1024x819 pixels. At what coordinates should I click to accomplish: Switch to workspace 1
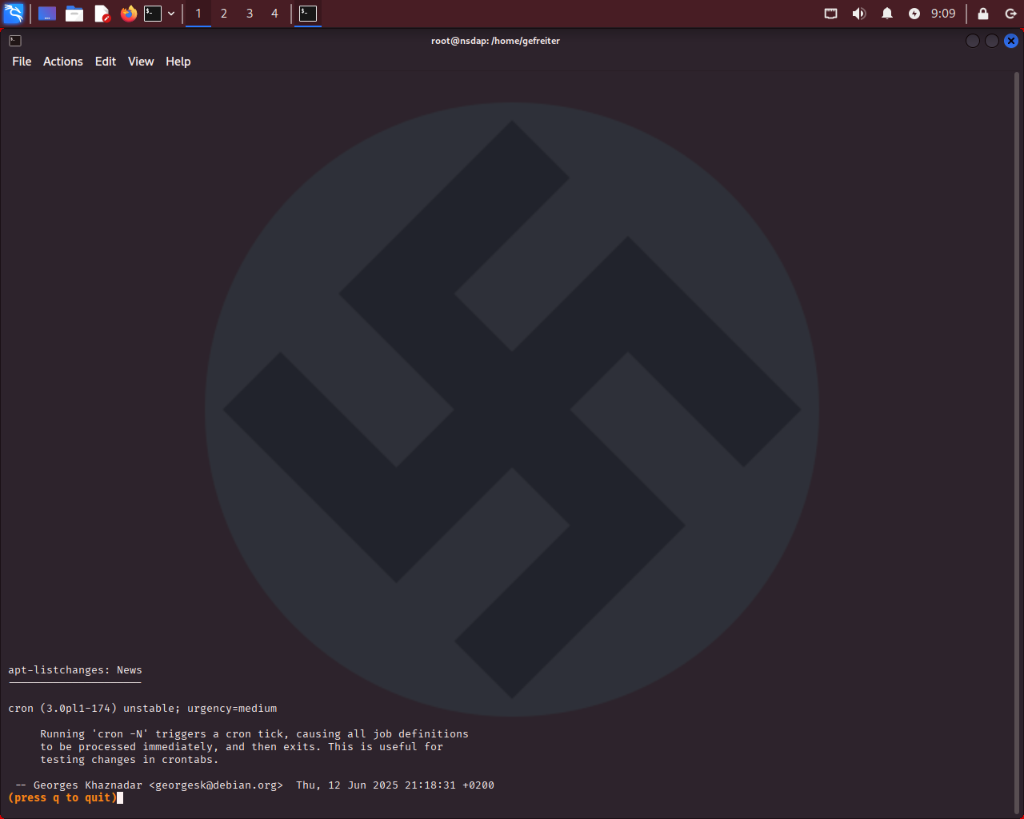pos(198,14)
